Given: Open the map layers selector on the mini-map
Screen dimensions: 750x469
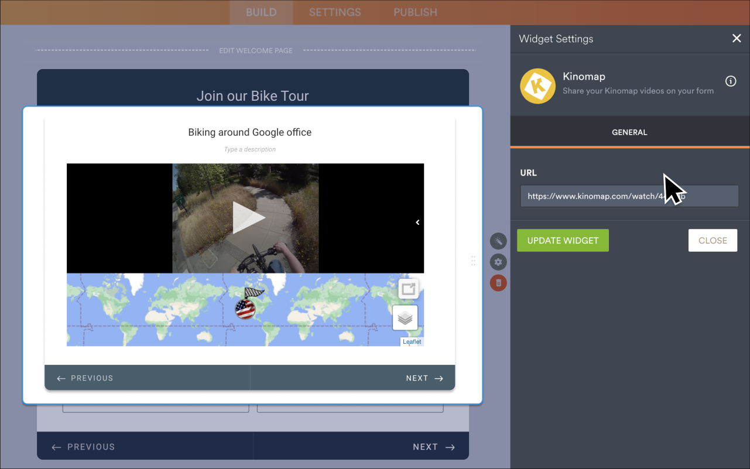Looking at the screenshot, I should (x=405, y=317).
